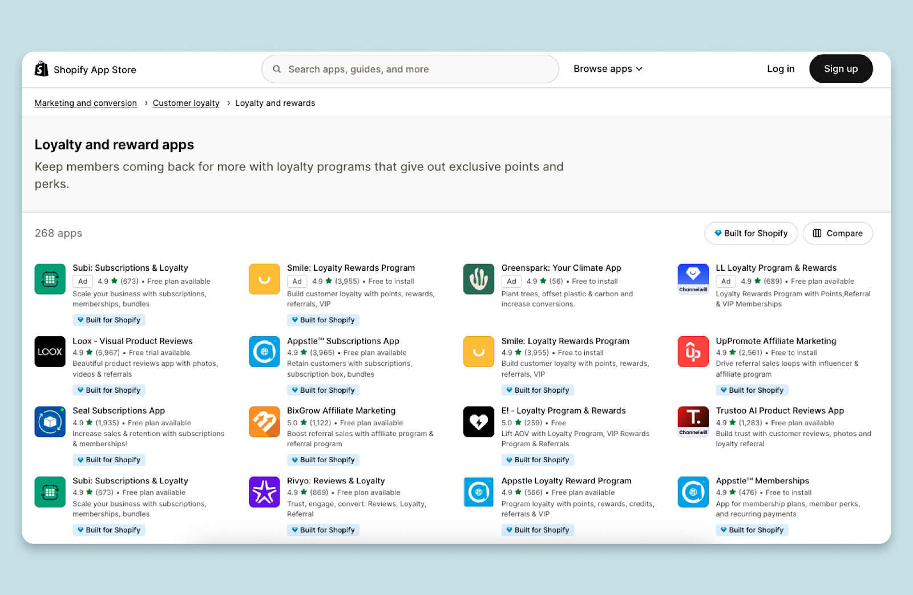Viewport: 913px width, 595px height.
Task: Click Built for Shopify badge under UpPromote
Action: 752,390
